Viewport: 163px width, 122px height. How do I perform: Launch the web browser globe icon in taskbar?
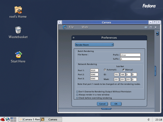7,119
